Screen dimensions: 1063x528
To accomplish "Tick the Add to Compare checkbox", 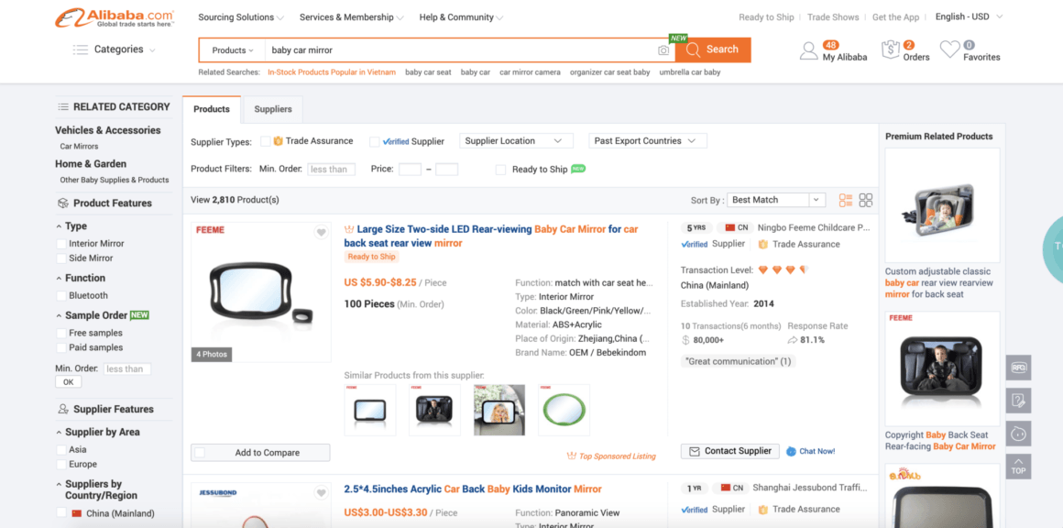I will click(200, 453).
